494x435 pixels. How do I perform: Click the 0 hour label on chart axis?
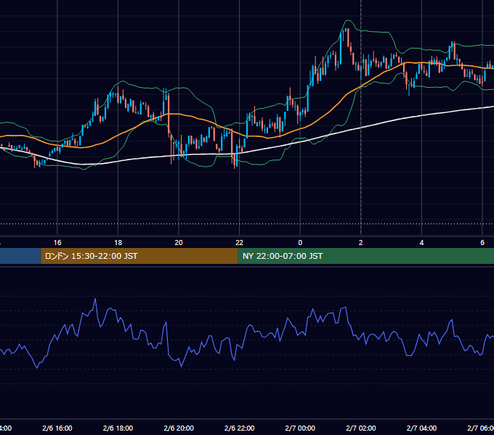[x=300, y=242]
